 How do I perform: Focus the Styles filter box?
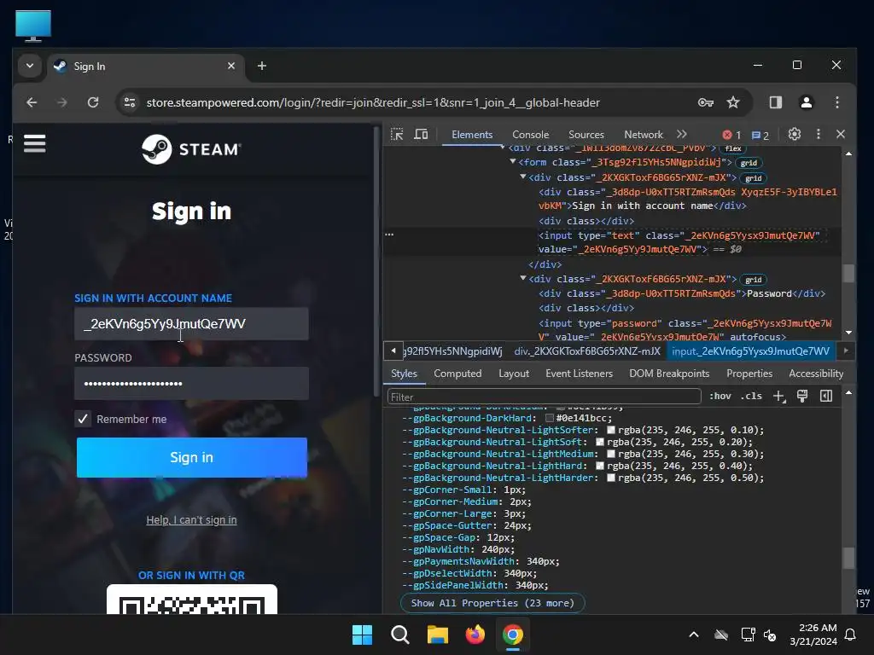544,397
